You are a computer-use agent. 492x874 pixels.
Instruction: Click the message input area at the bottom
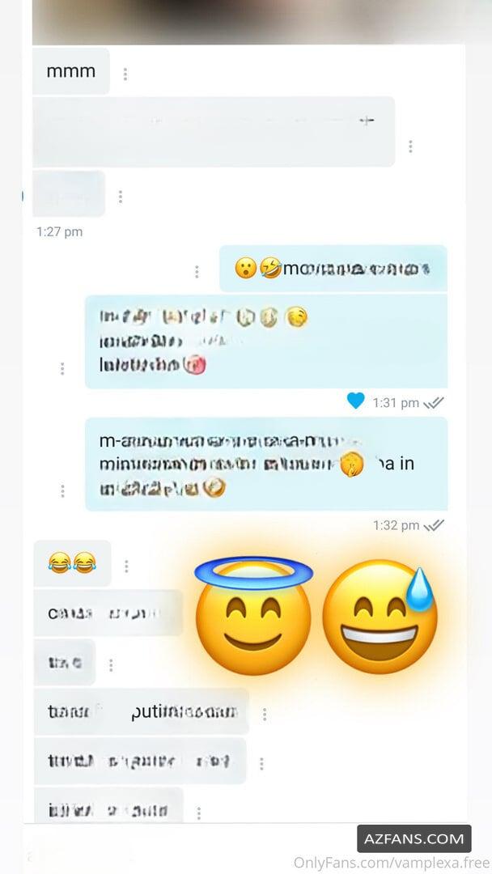click(x=189, y=847)
